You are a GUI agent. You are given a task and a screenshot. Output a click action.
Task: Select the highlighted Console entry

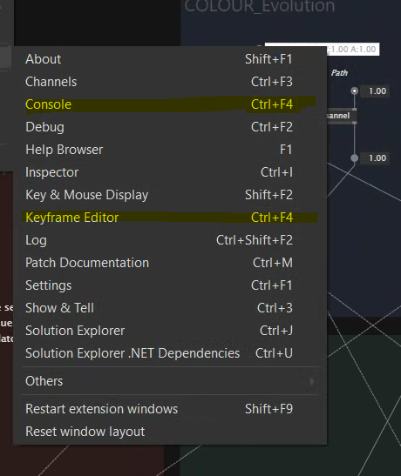coord(170,104)
